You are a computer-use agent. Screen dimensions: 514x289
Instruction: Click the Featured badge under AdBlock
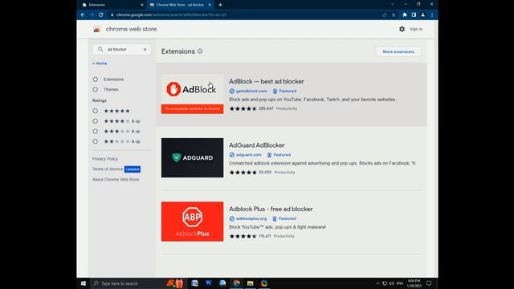[284, 91]
